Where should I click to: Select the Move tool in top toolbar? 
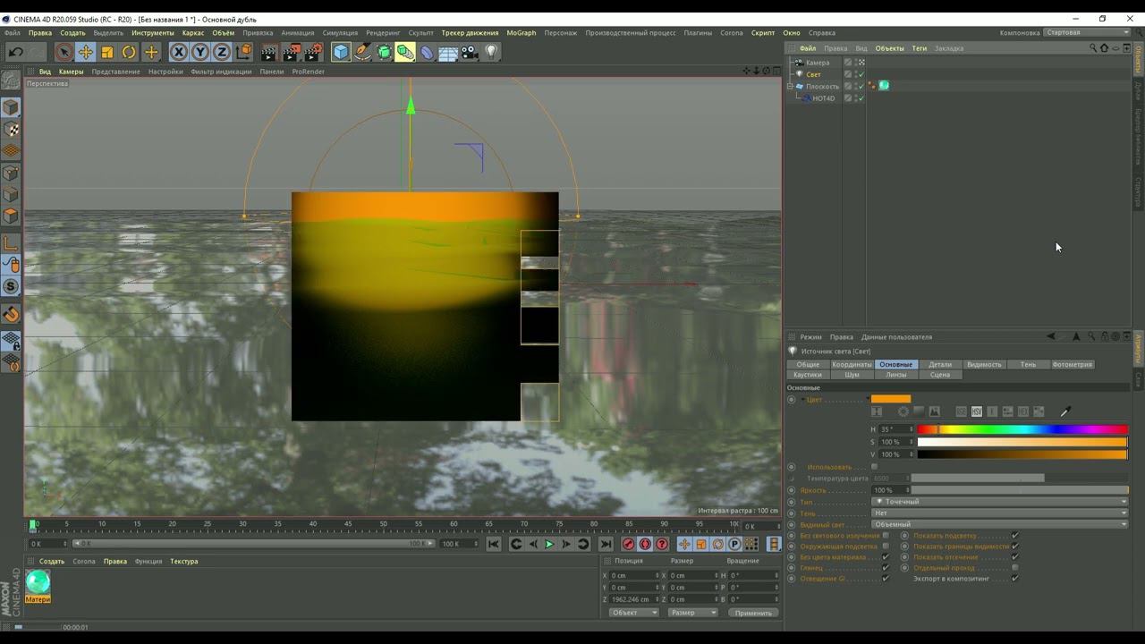(86, 53)
